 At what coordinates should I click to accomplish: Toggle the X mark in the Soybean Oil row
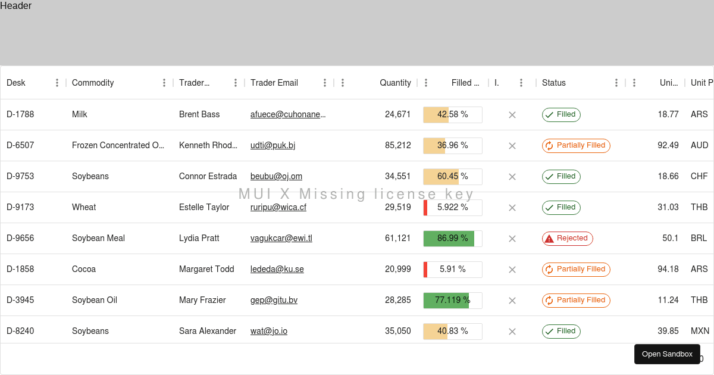[x=512, y=300]
